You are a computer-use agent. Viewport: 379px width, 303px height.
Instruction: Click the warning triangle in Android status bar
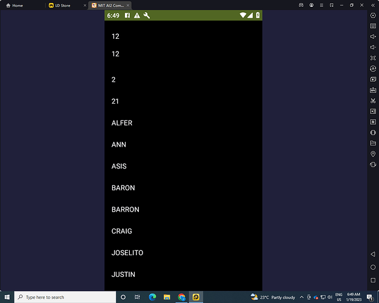click(x=137, y=16)
